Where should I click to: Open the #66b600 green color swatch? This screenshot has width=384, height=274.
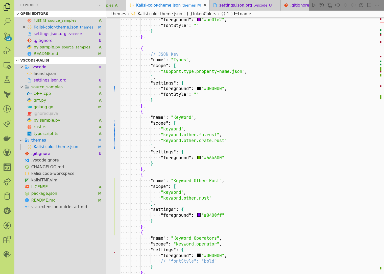click(199, 157)
